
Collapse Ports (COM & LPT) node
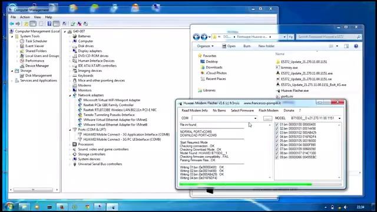coord(70,130)
